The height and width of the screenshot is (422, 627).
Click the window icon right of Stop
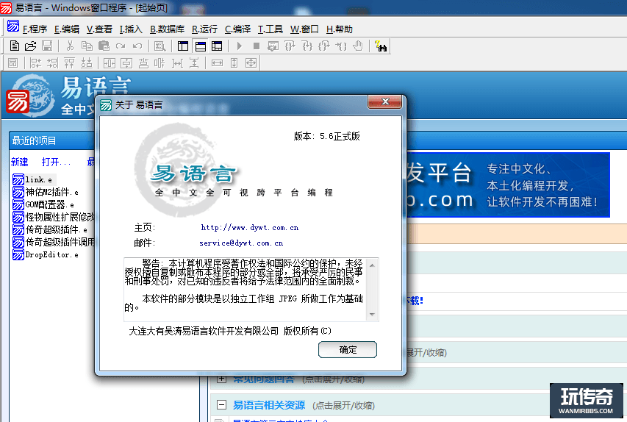point(273,46)
